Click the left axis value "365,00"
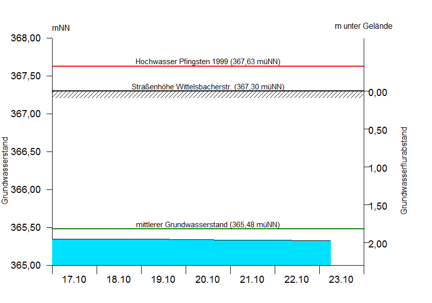This screenshot has width=432, height=303. pos(26,265)
